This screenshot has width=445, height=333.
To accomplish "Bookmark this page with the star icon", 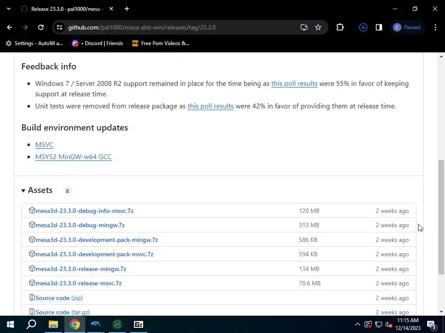I will tap(318, 27).
